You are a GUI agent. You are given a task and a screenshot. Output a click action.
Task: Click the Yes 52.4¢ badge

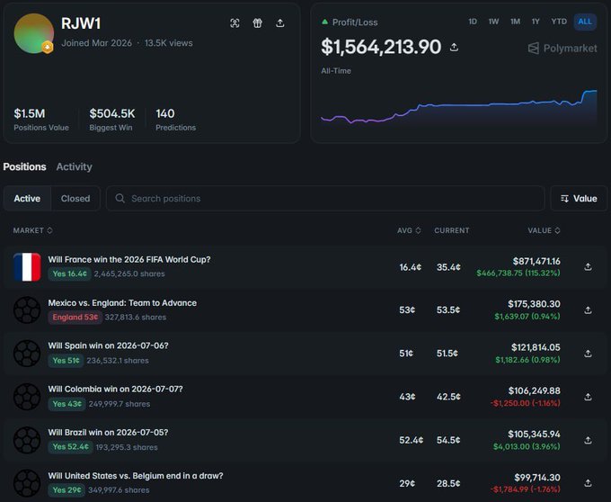[70, 446]
